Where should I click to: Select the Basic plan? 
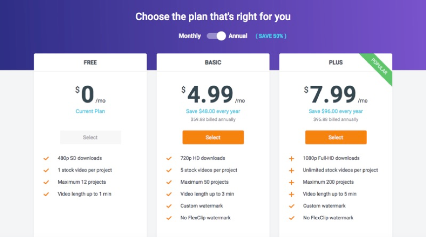tap(213, 137)
